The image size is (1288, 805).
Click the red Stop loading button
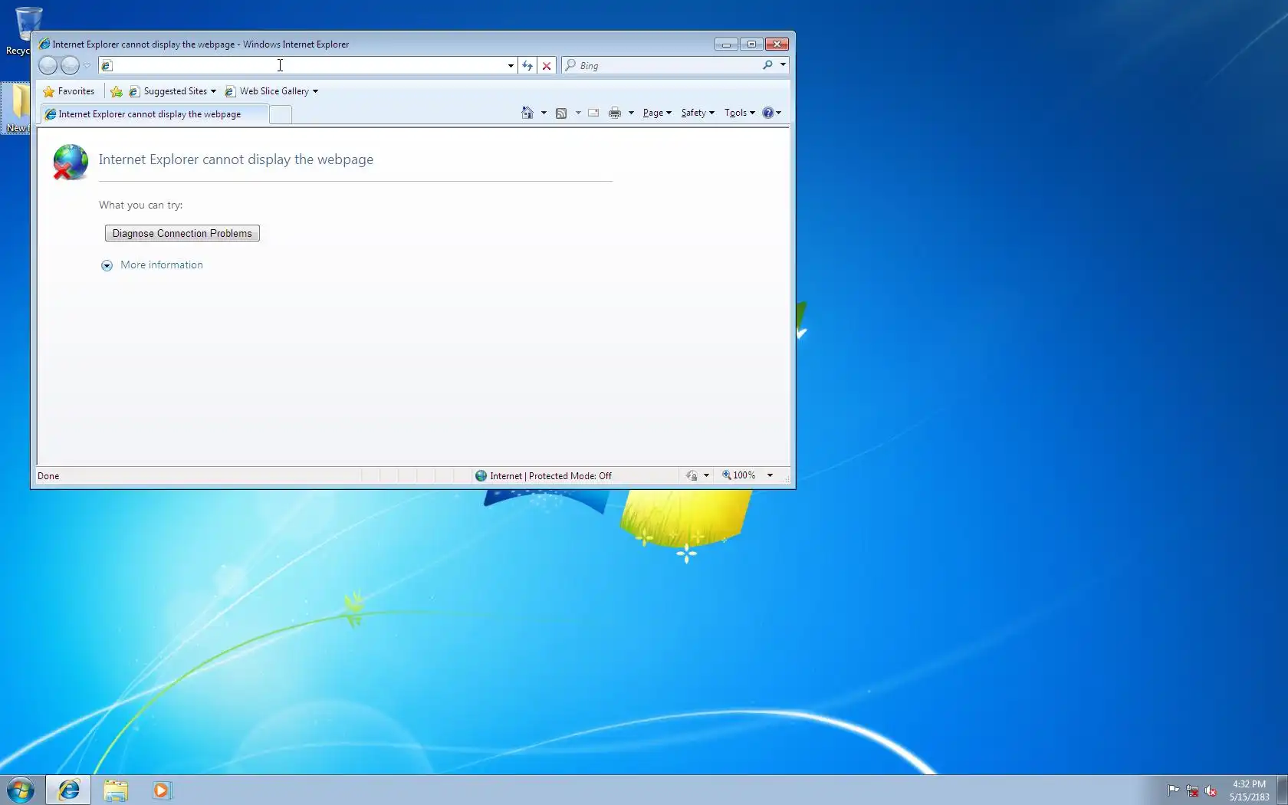pos(547,66)
